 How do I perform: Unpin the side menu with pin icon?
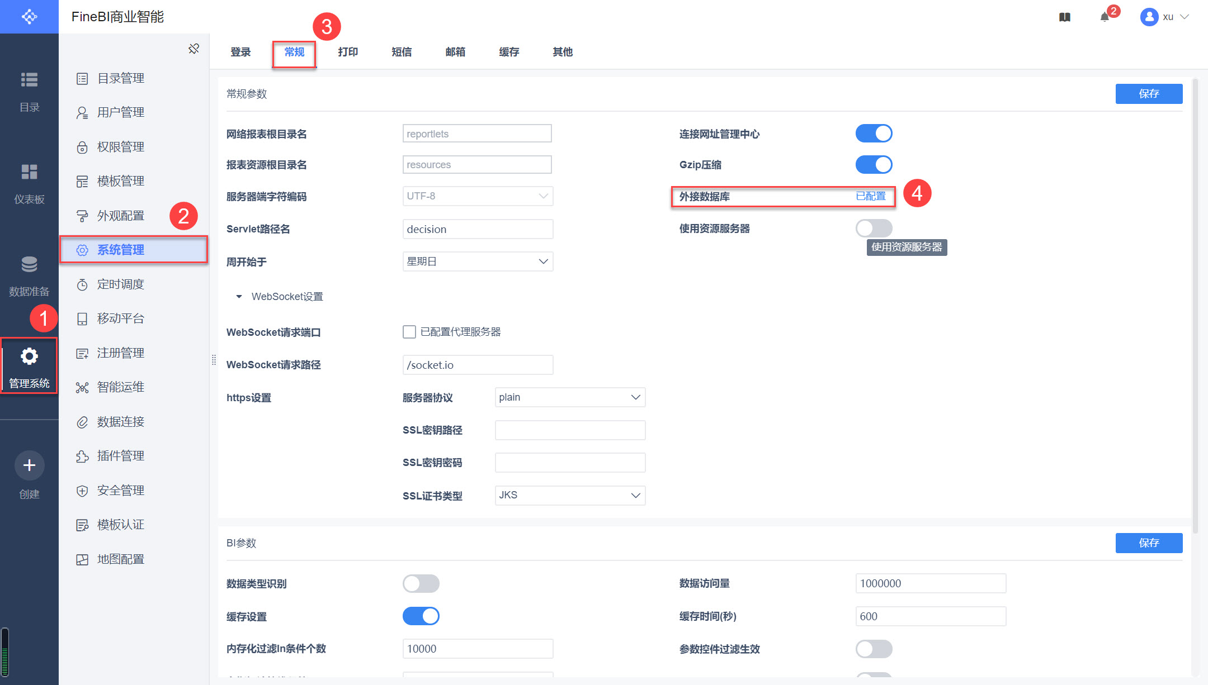pyautogui.click(x=194, y=49)
